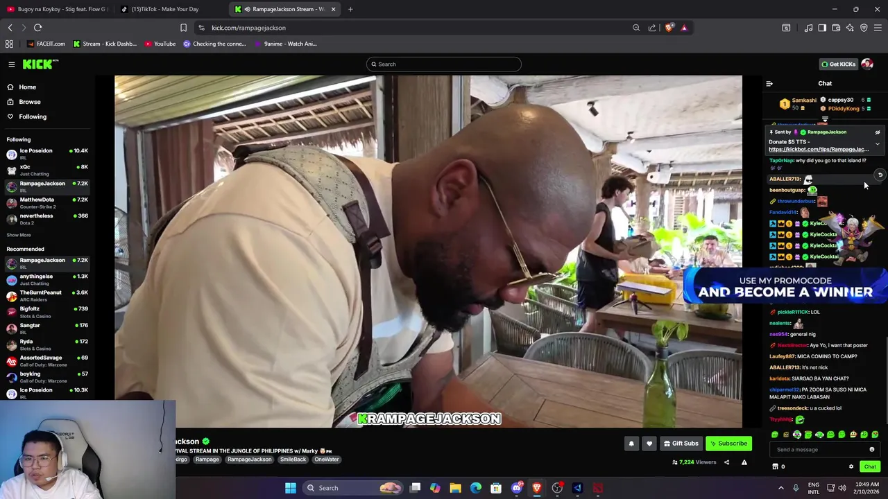Click Get KICKs button
This screenshot has width=888, height=499.
pyautogui.click(x=838, y=64)
